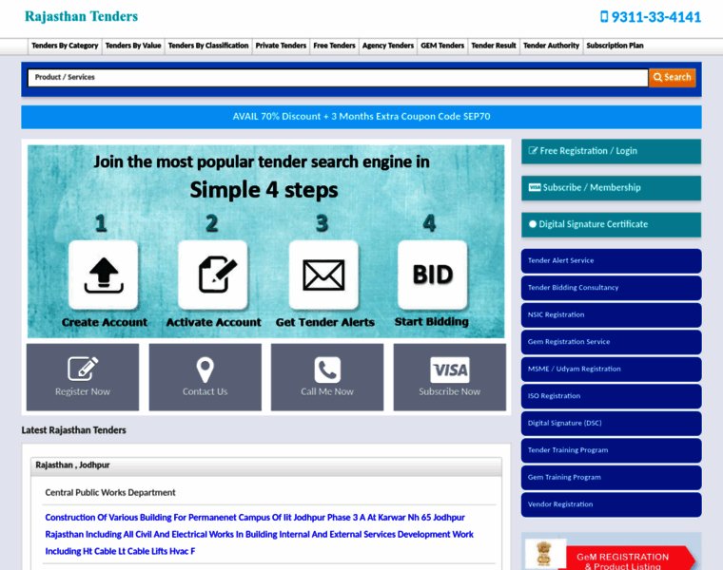
Task: Click the mobile phone icon beside 9311-33-4141
Action: (x=604, y=17)
